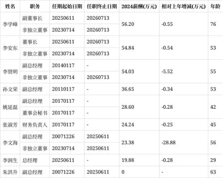Screen dimensions: 223x178
Task: Click the 相对上年增减(万元) column header
Action: (x=184, y=6)
